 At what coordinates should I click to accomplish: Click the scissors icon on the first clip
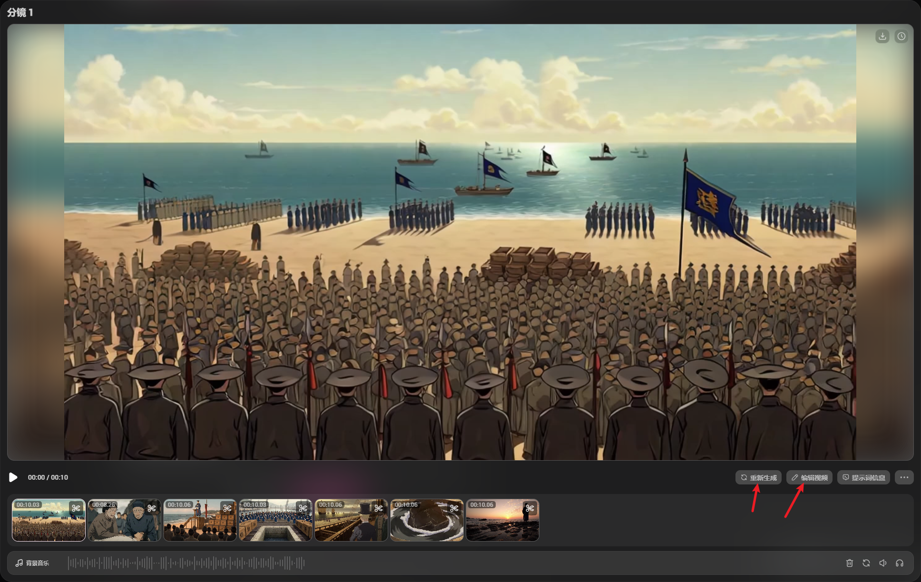click(76, 508)
